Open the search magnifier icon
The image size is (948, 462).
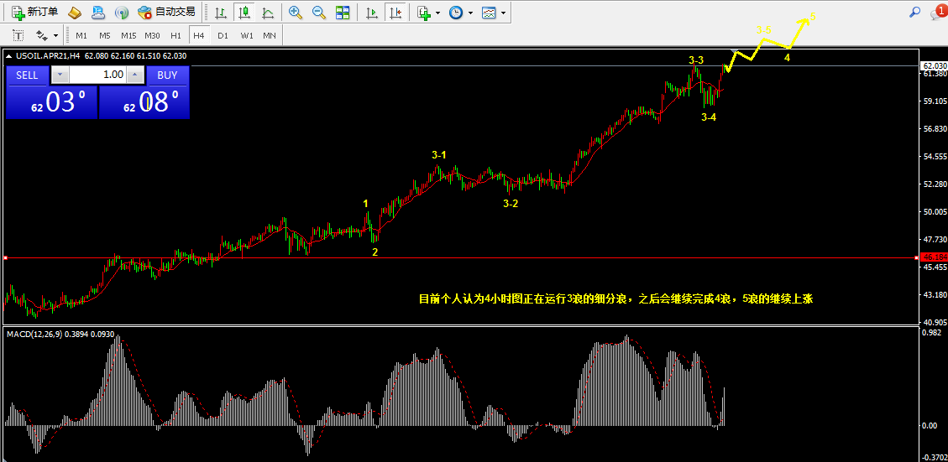pos(914,12)
